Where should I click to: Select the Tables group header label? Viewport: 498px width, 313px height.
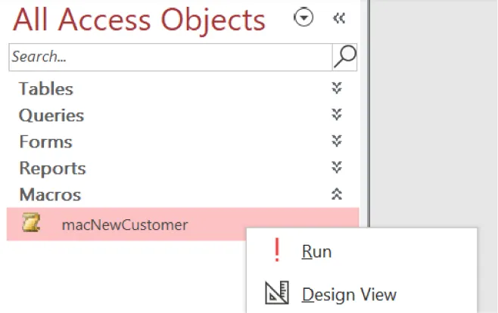pyautogui.click(x=46, y=89)
